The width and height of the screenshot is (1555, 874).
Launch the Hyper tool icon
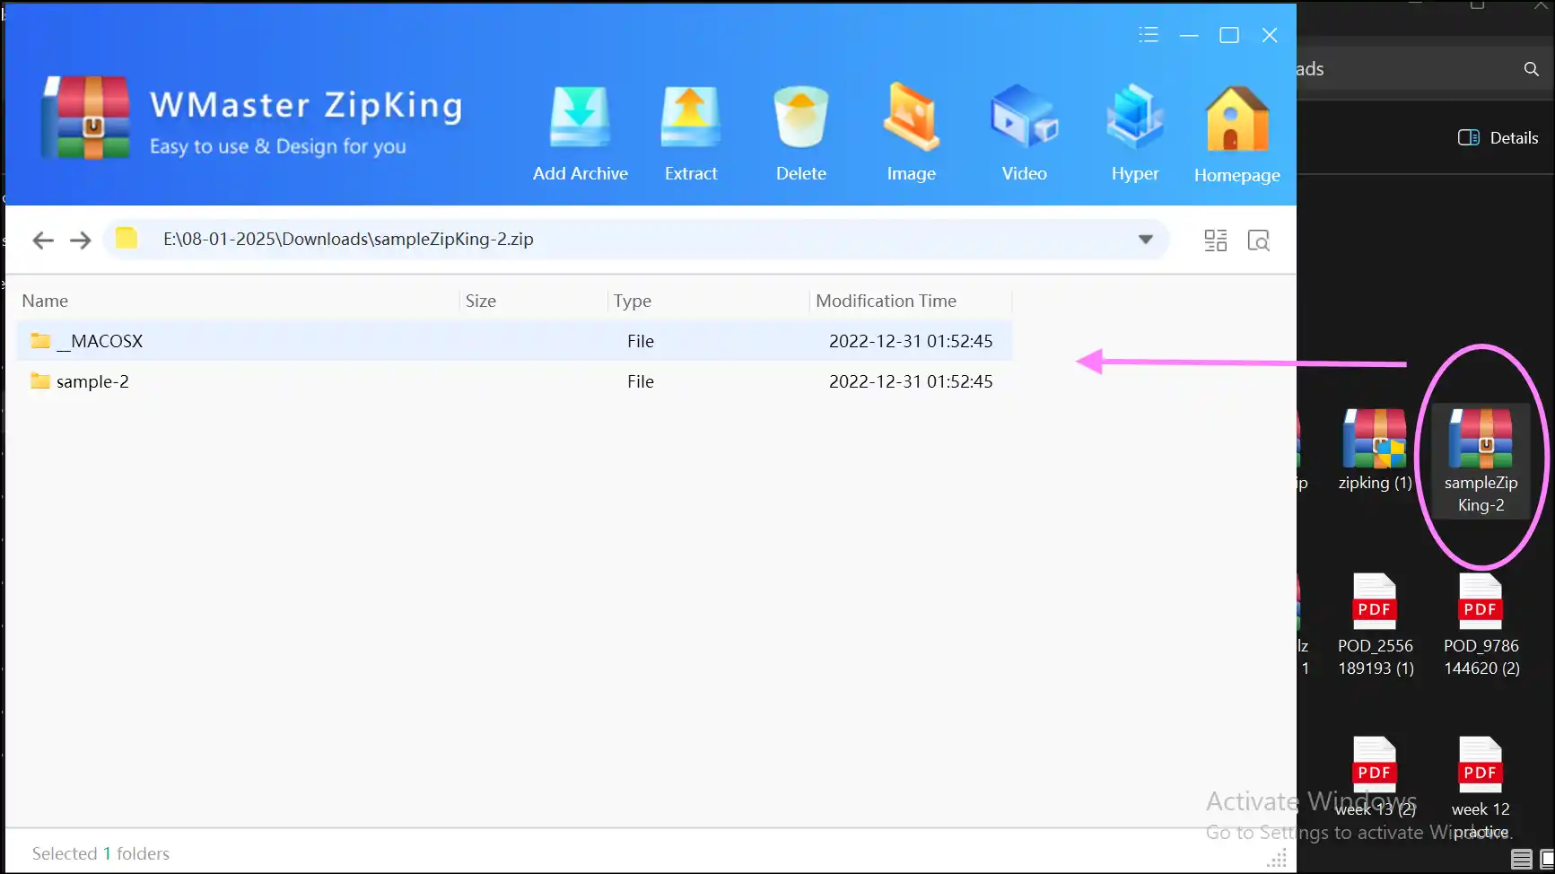click(1135, 117)
